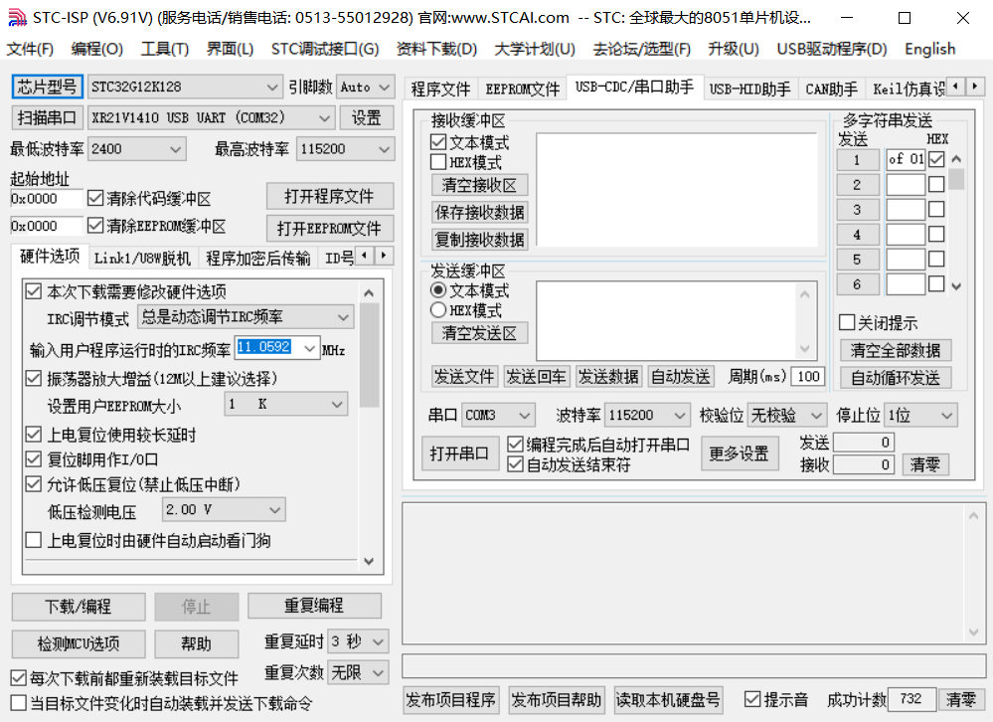Toggle 编程完成后自动打开串口 checkbox
Viewport: 993px width, 722px height.
tap(516, 445)
